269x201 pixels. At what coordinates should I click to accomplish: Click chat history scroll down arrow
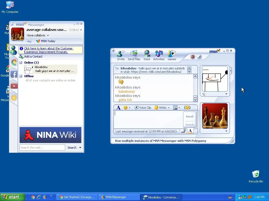[195, 100]
